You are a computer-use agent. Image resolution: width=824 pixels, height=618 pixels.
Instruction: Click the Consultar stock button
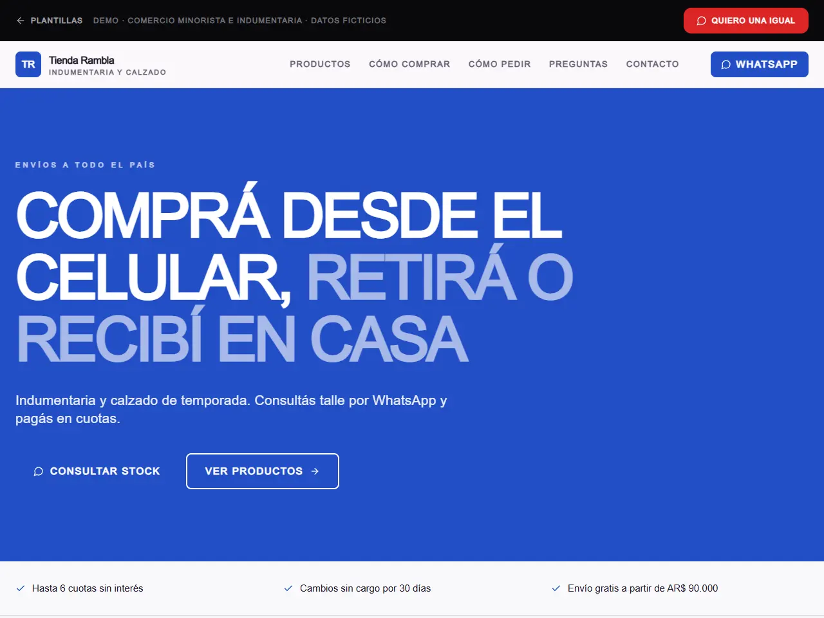97,471
